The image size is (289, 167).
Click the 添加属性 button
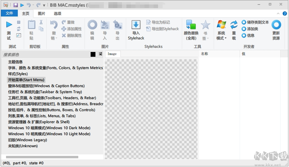(72, 29)
